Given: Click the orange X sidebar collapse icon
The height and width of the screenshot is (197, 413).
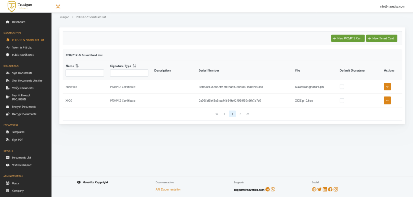Looking at the screenshot, I should coord(58,6).
